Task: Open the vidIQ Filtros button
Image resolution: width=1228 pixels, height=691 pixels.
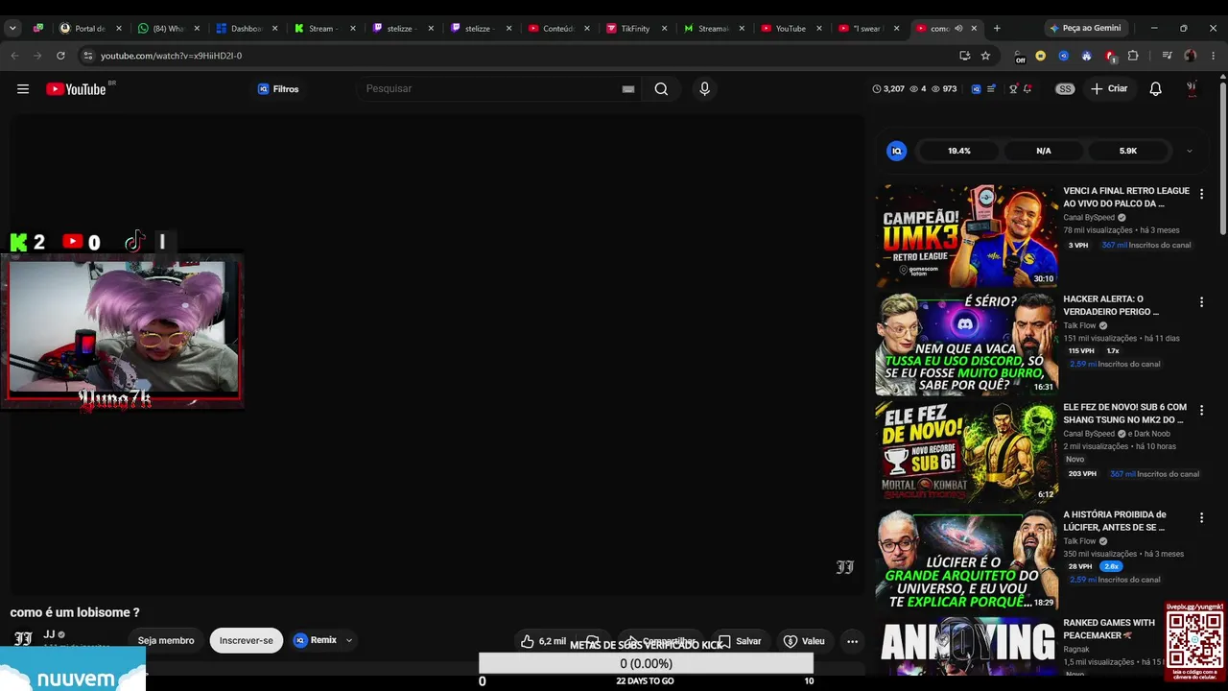Action: (278, 89)
